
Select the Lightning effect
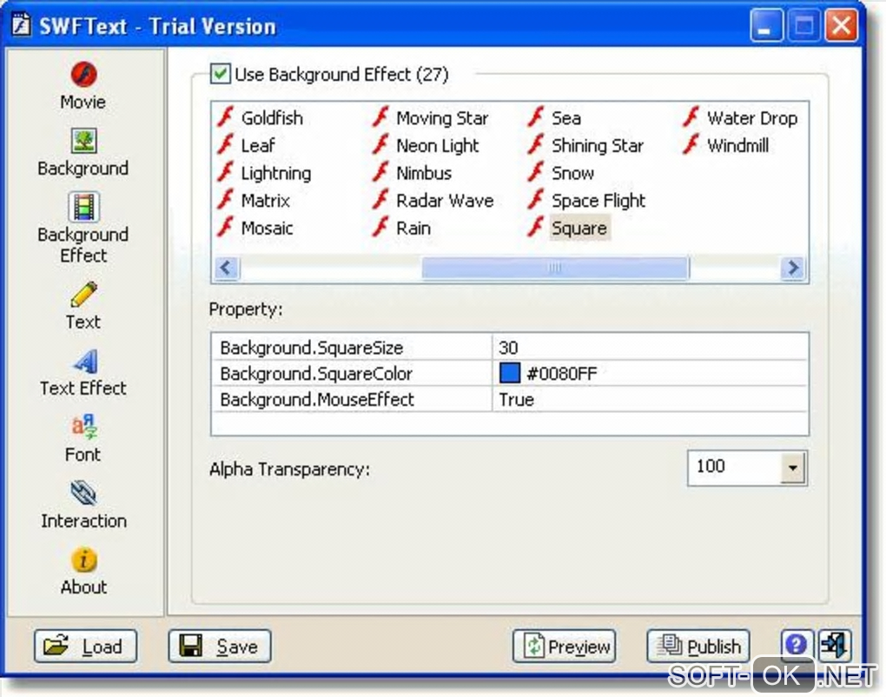click(275, 173)
